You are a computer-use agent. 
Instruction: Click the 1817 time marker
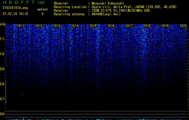[x=129, y=26]
